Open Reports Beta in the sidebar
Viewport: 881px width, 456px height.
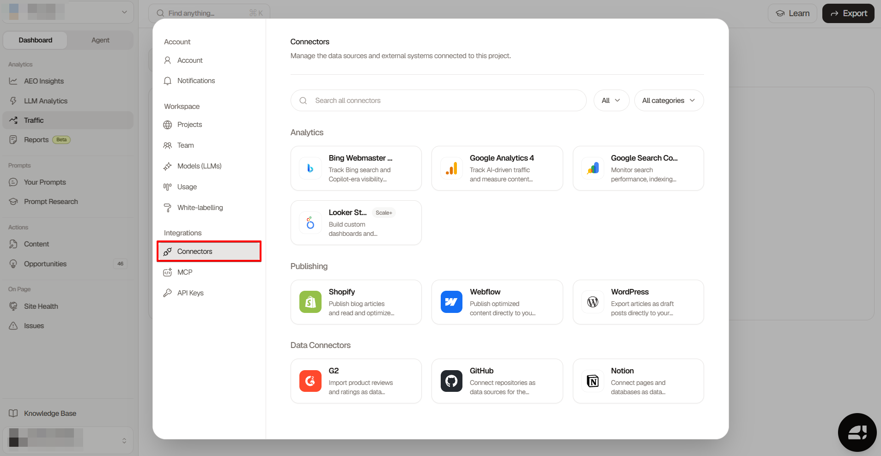point(68,140)
